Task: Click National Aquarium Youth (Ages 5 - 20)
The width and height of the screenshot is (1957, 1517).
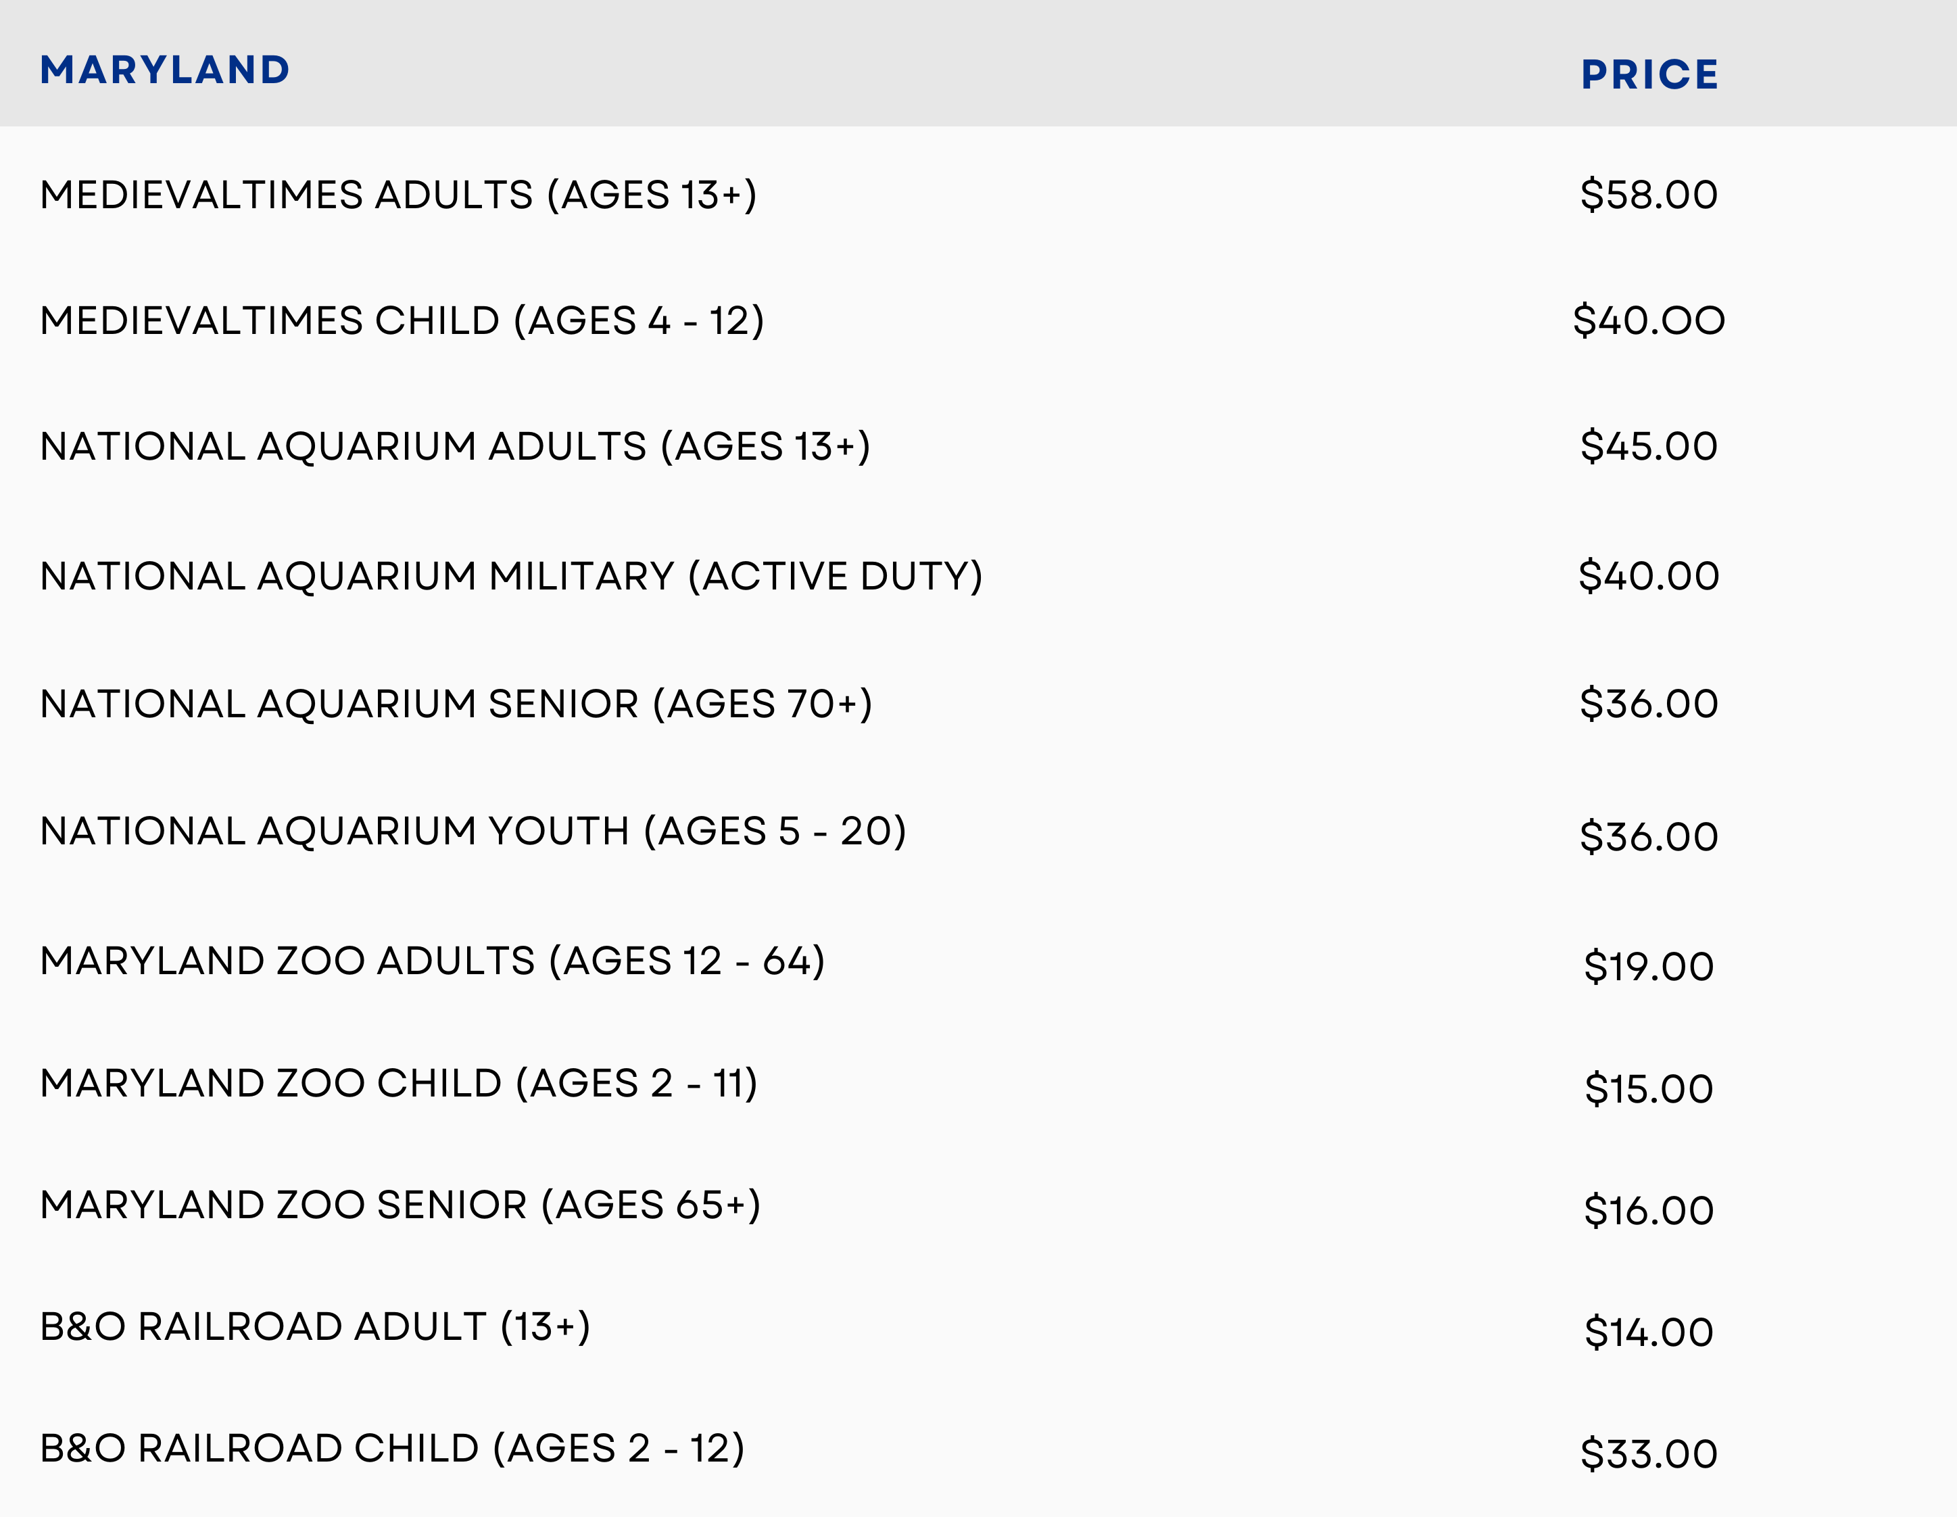Action: point(473,831)
